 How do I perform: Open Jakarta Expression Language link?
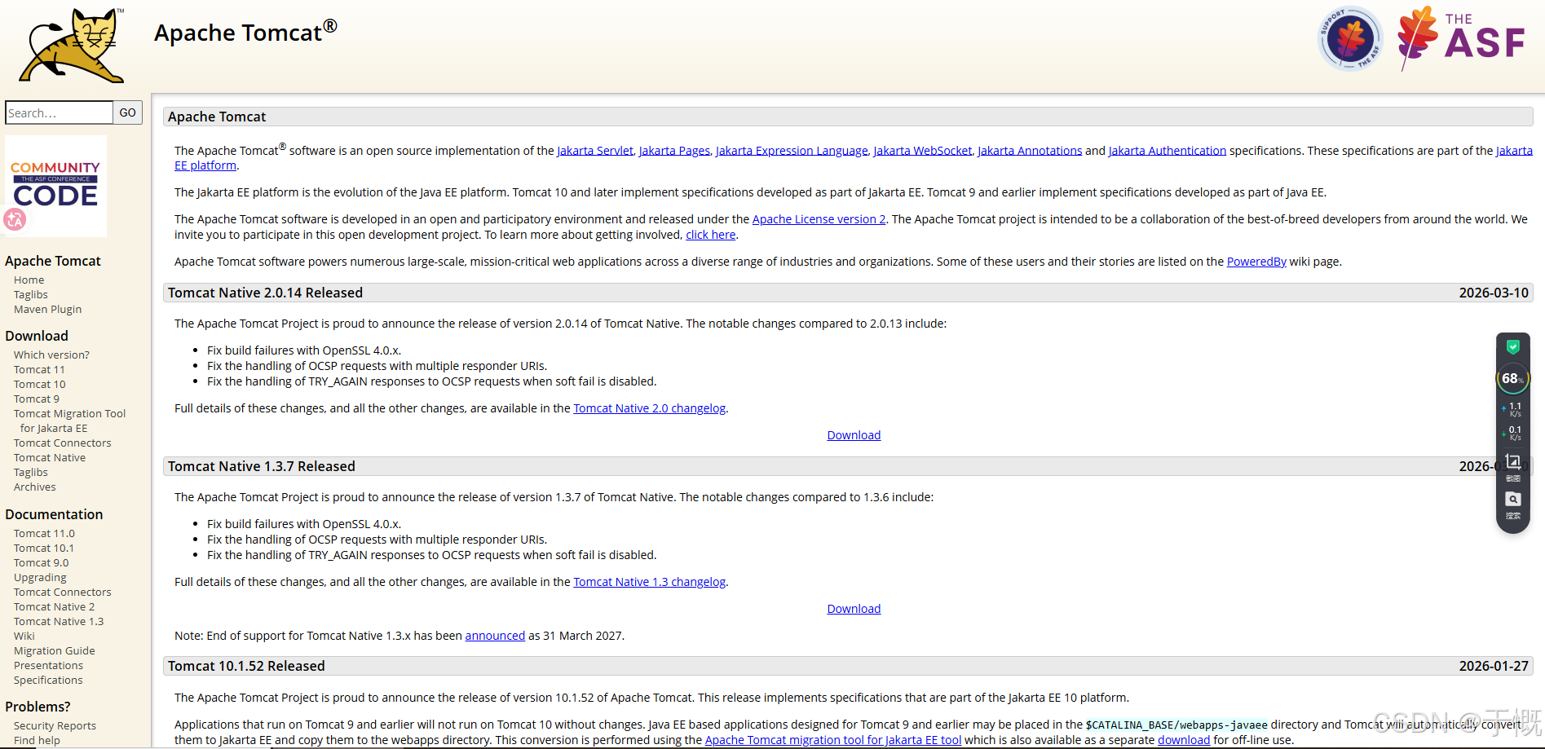(x=792, y=151)
